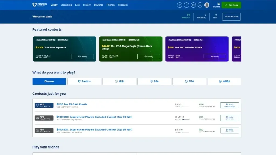Open the user profile avatar
This screenshot has height=155, width=276.
click(x=207, y=5)
